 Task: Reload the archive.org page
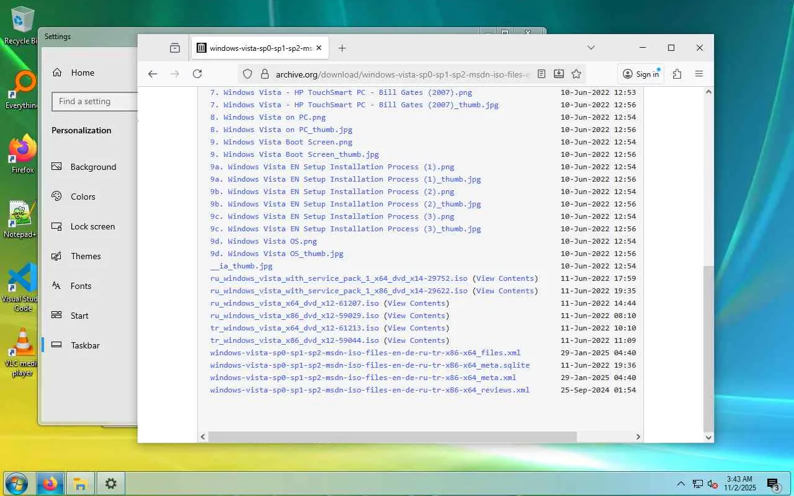pos(197,74)
